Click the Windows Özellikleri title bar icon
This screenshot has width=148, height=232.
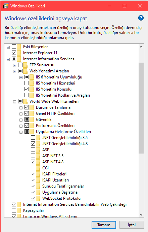tap(6, 6)
